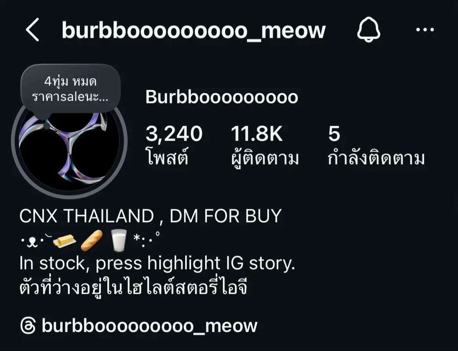Tap the butter emoji in bio
Screen dimensions: 458x351
coord(65,241)
